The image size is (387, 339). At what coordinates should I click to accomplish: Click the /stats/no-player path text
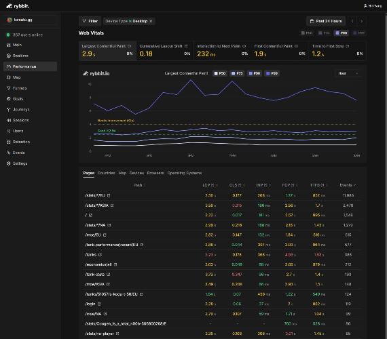99,334
